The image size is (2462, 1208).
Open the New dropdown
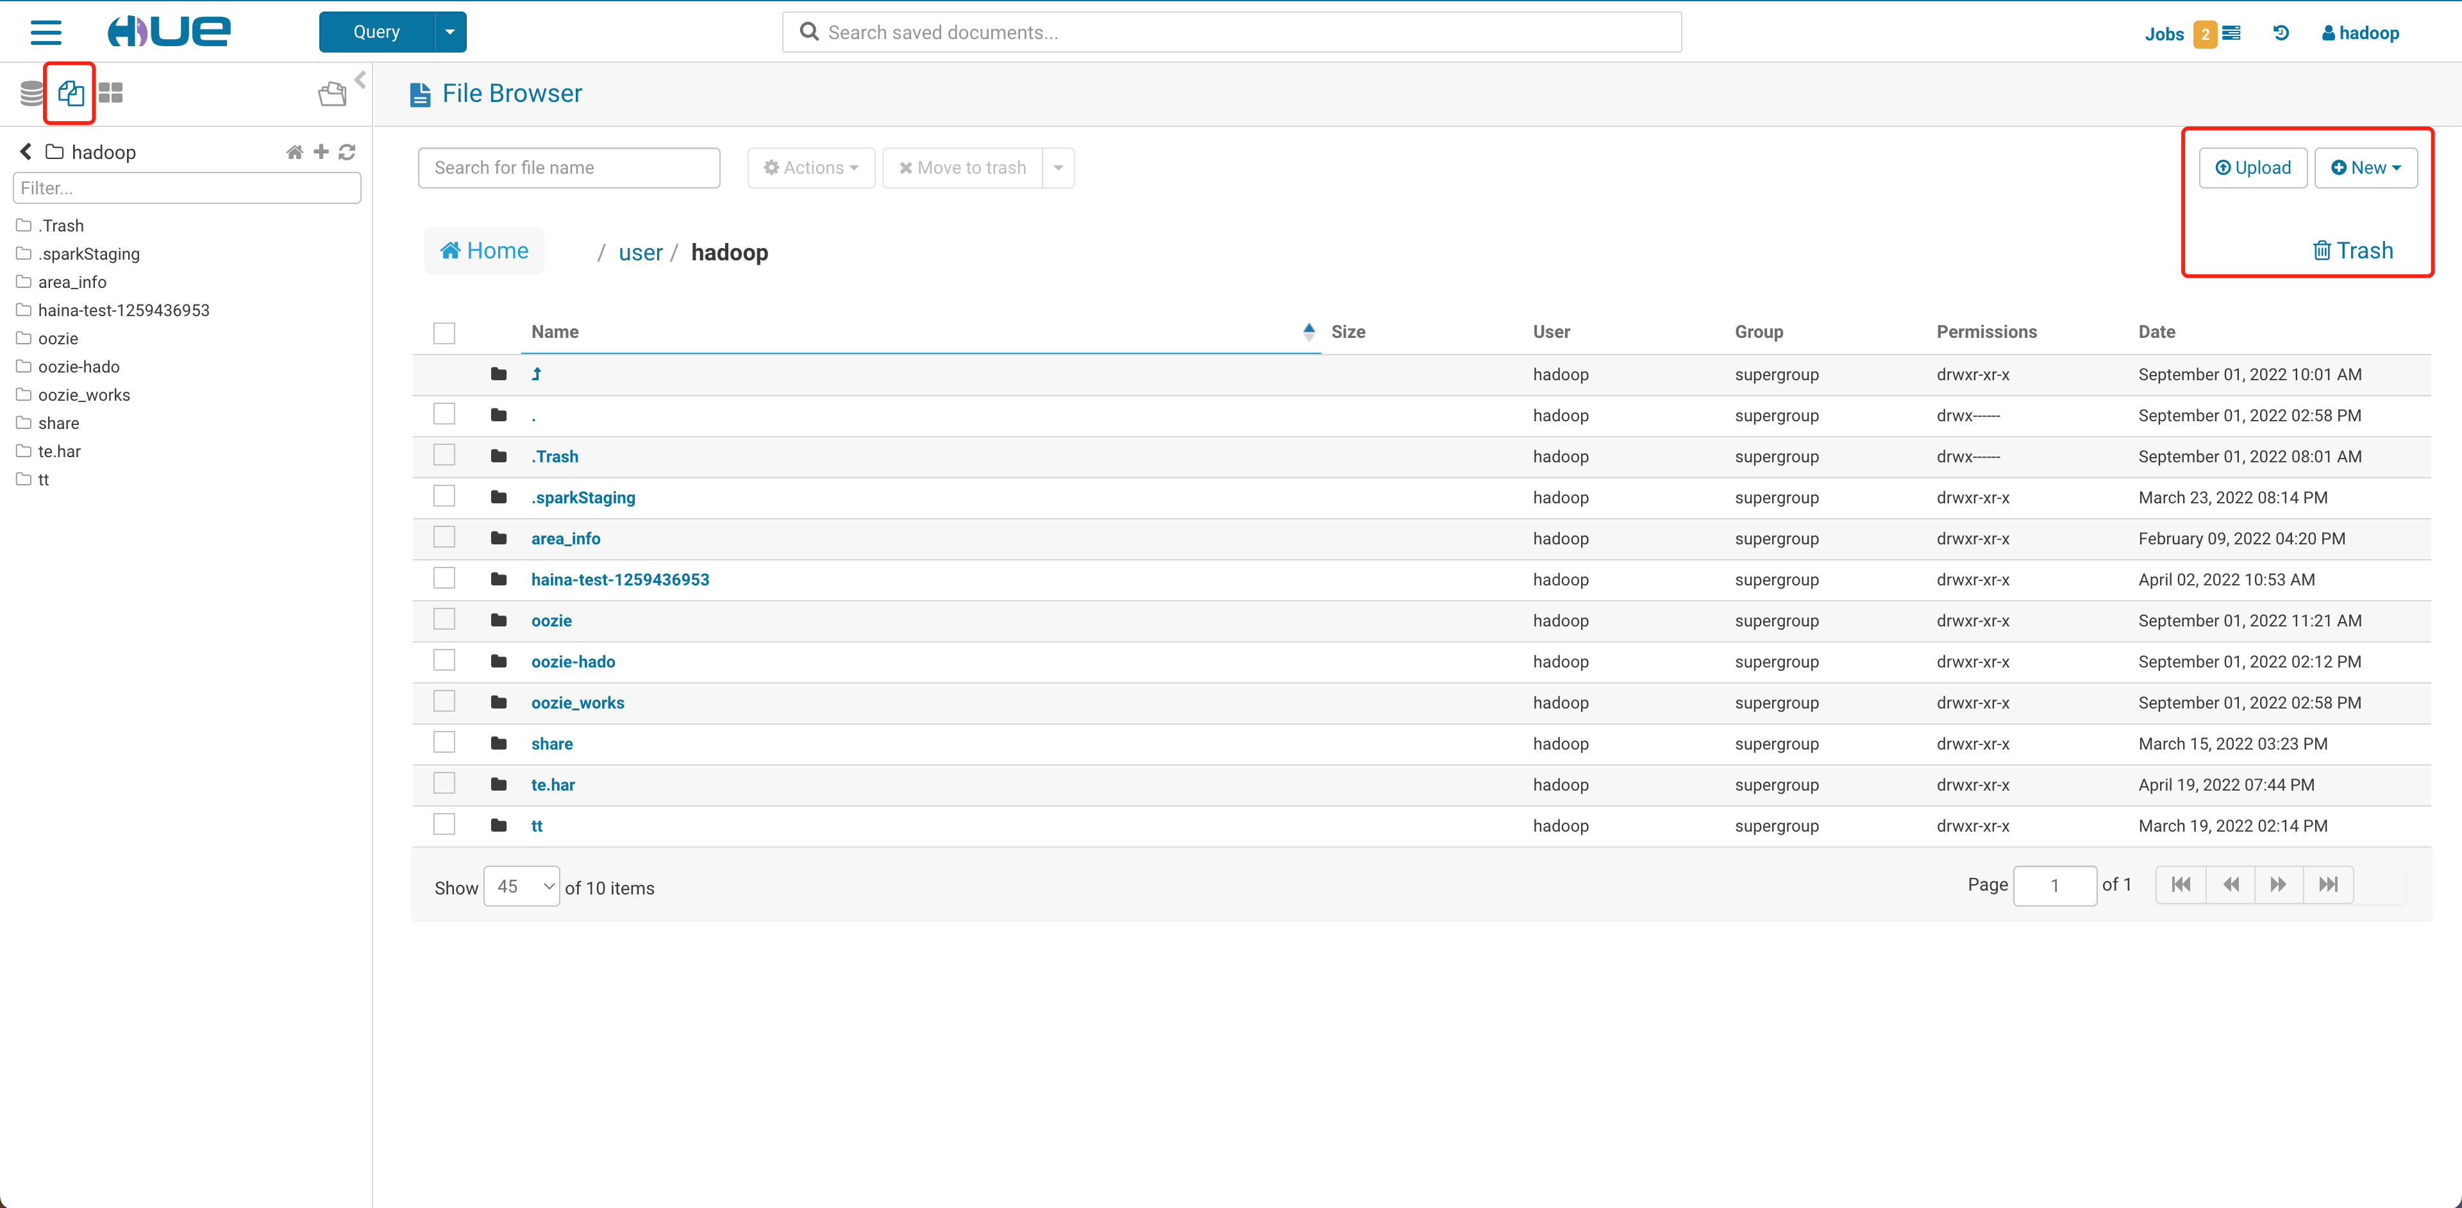click(x=2365, y=168)
